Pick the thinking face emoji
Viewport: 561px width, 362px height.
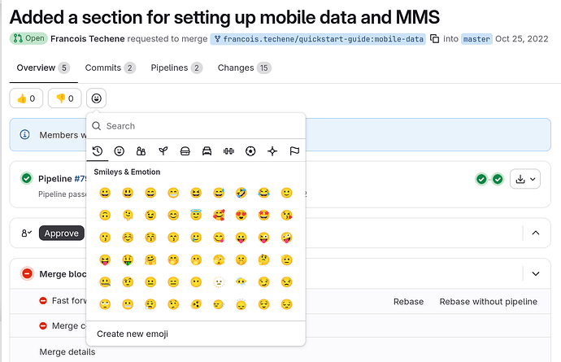[263, 260]
